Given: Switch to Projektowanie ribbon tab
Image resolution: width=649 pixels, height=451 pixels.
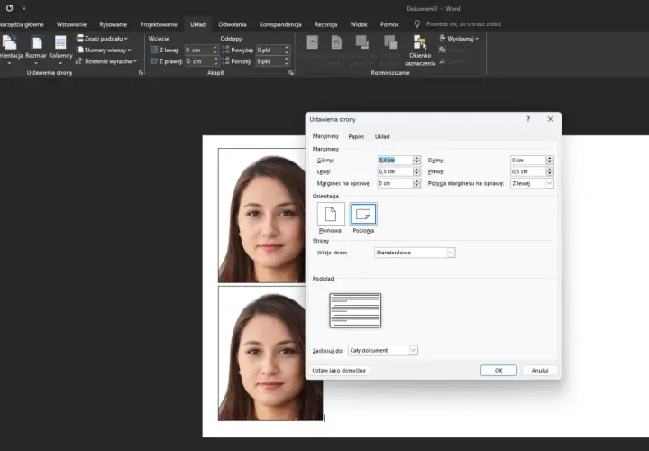Looking at the screenshot, I should coord(159,24).
